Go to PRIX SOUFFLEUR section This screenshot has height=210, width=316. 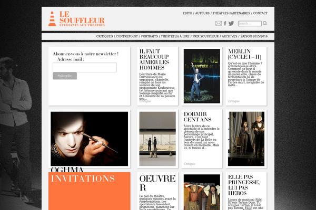(x=205, y=36)
